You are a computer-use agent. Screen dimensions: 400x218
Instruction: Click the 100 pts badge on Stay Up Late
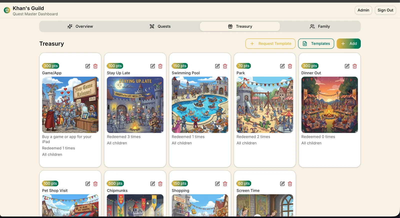[115, 66]
